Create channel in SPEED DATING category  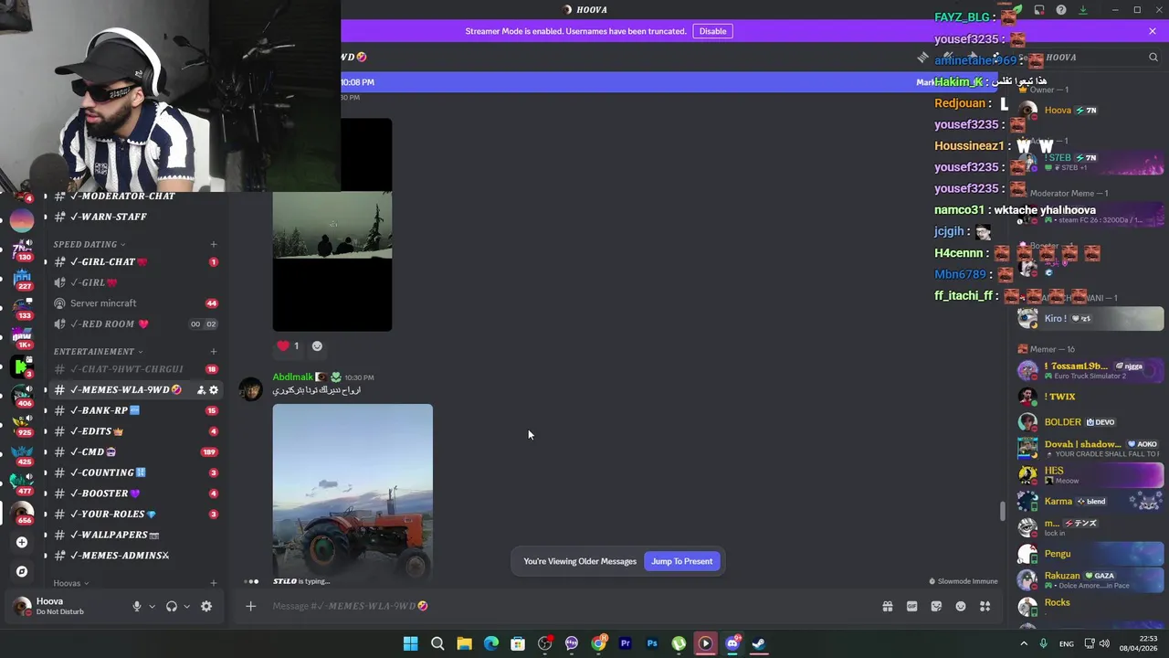[x=214, y=244]
